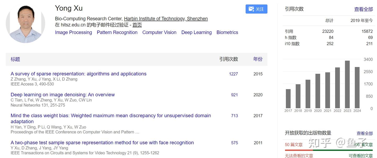Click Yong Xu's profile photo
The image size is (377, 158).
tap(25, 24)
